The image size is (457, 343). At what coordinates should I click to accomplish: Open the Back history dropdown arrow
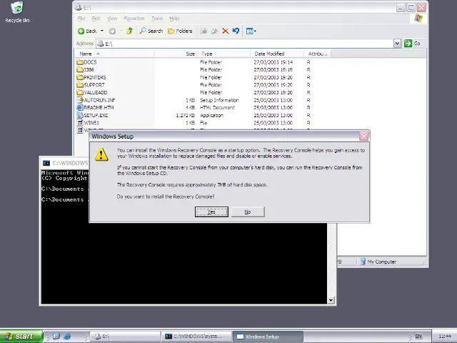coord(102,31)
